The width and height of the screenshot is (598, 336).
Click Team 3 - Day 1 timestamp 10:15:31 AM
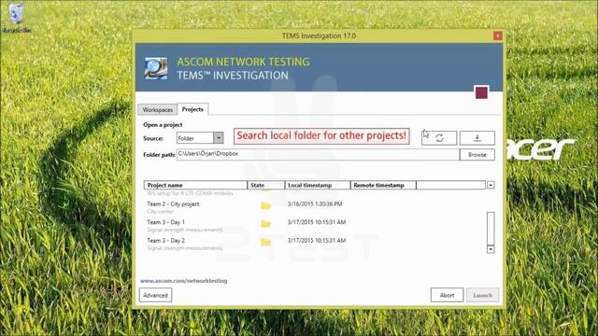click(x=317, y=222)
